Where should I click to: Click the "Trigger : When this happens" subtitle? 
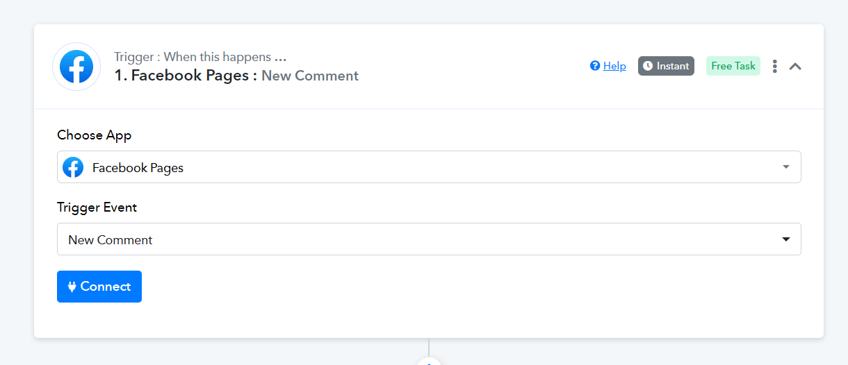click(x=201, y=57)
